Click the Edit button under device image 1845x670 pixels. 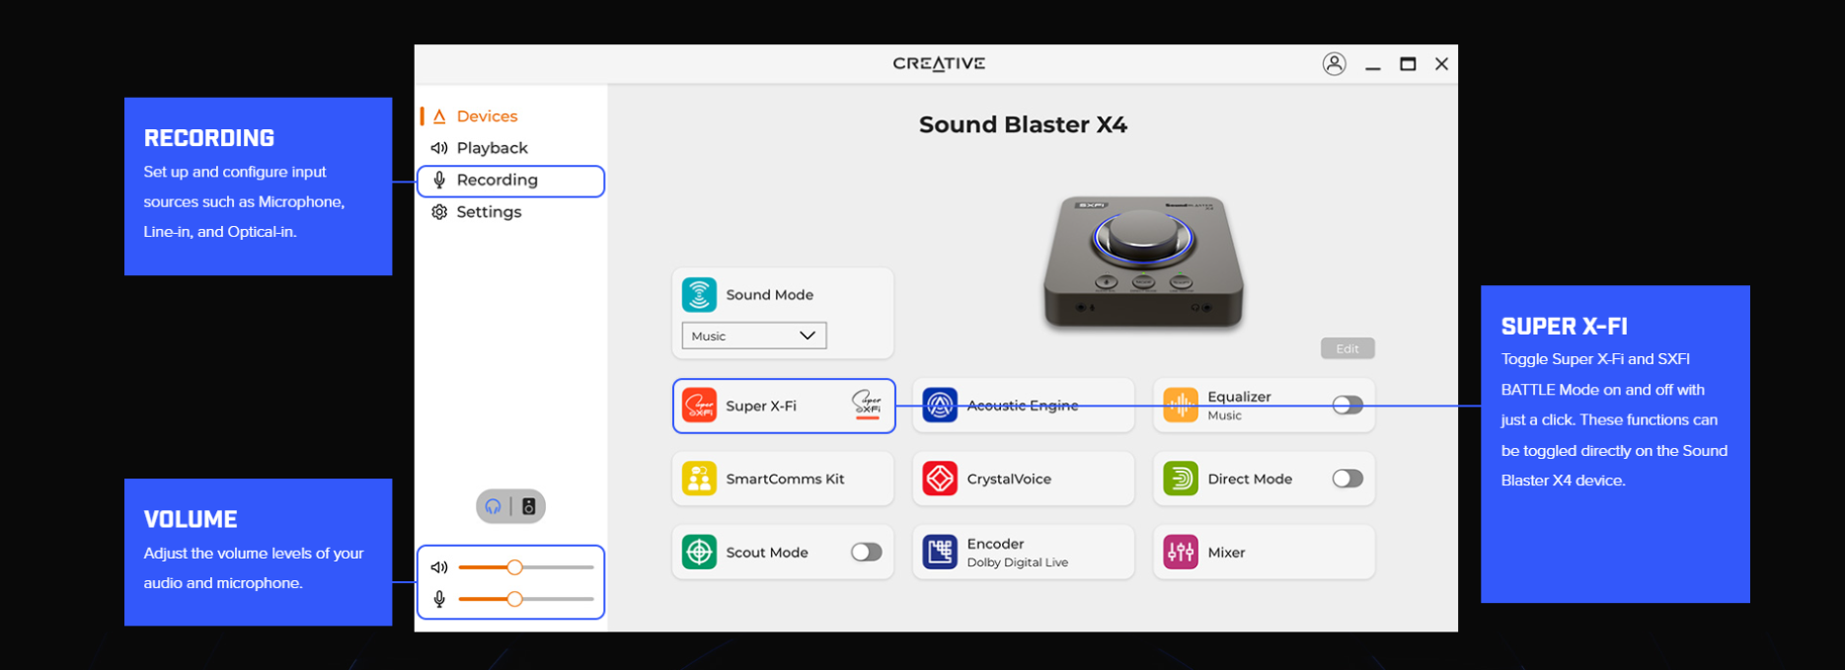[1346, 348]
